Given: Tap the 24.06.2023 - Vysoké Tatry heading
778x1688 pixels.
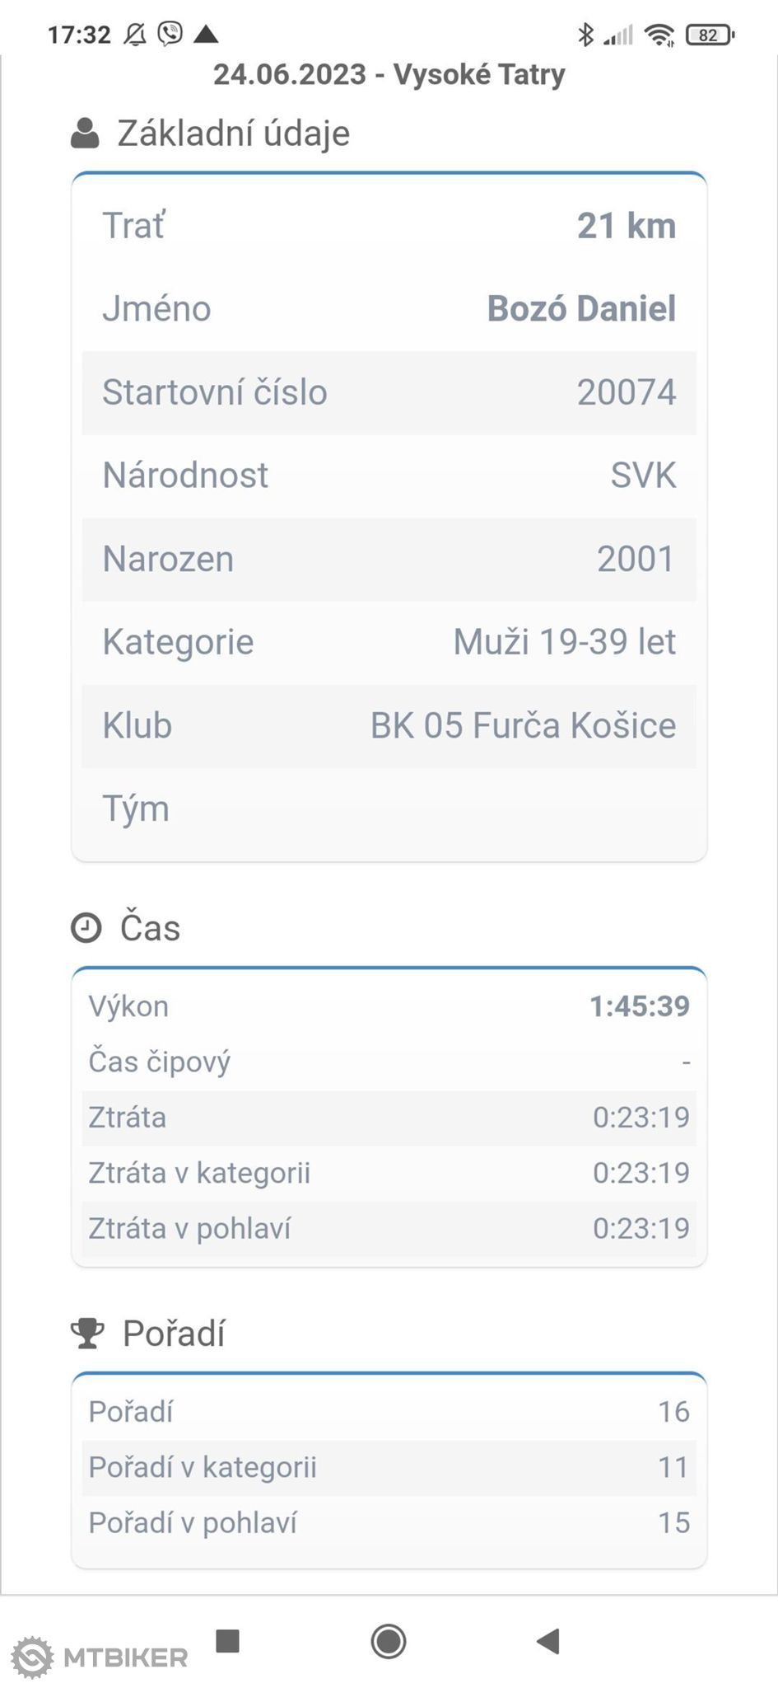Looking at the screenshot, I should (389, 74).
